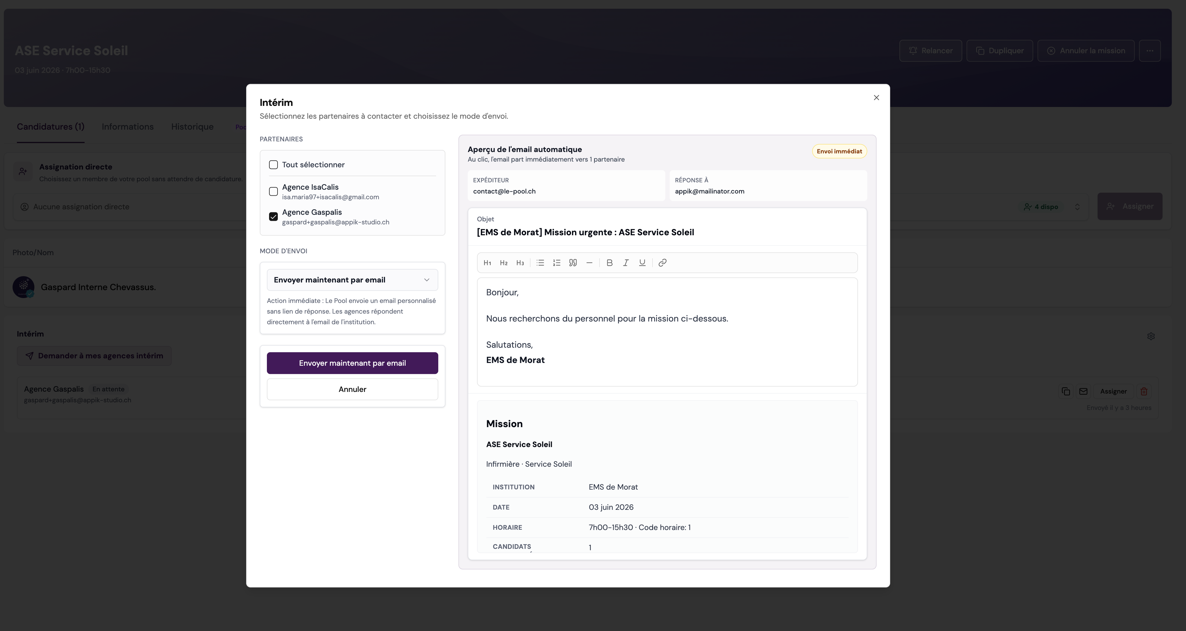Click Annuler in the Intérim dialog
The width and height of the screenshot is (1186, 631).
pos(352,390)
